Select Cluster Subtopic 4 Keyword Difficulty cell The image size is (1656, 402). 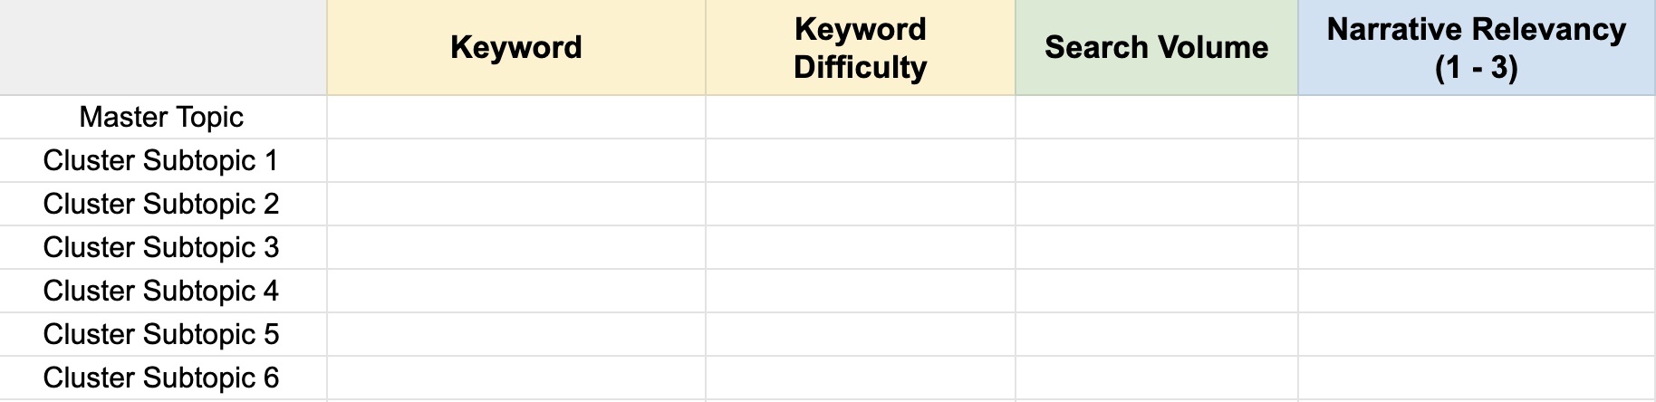click(x=861, y=291)
